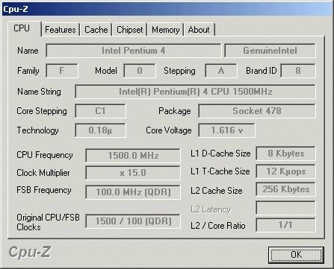Click the 'Core Stepping' label
Screen dimensions: 334x269
[42, 111]
